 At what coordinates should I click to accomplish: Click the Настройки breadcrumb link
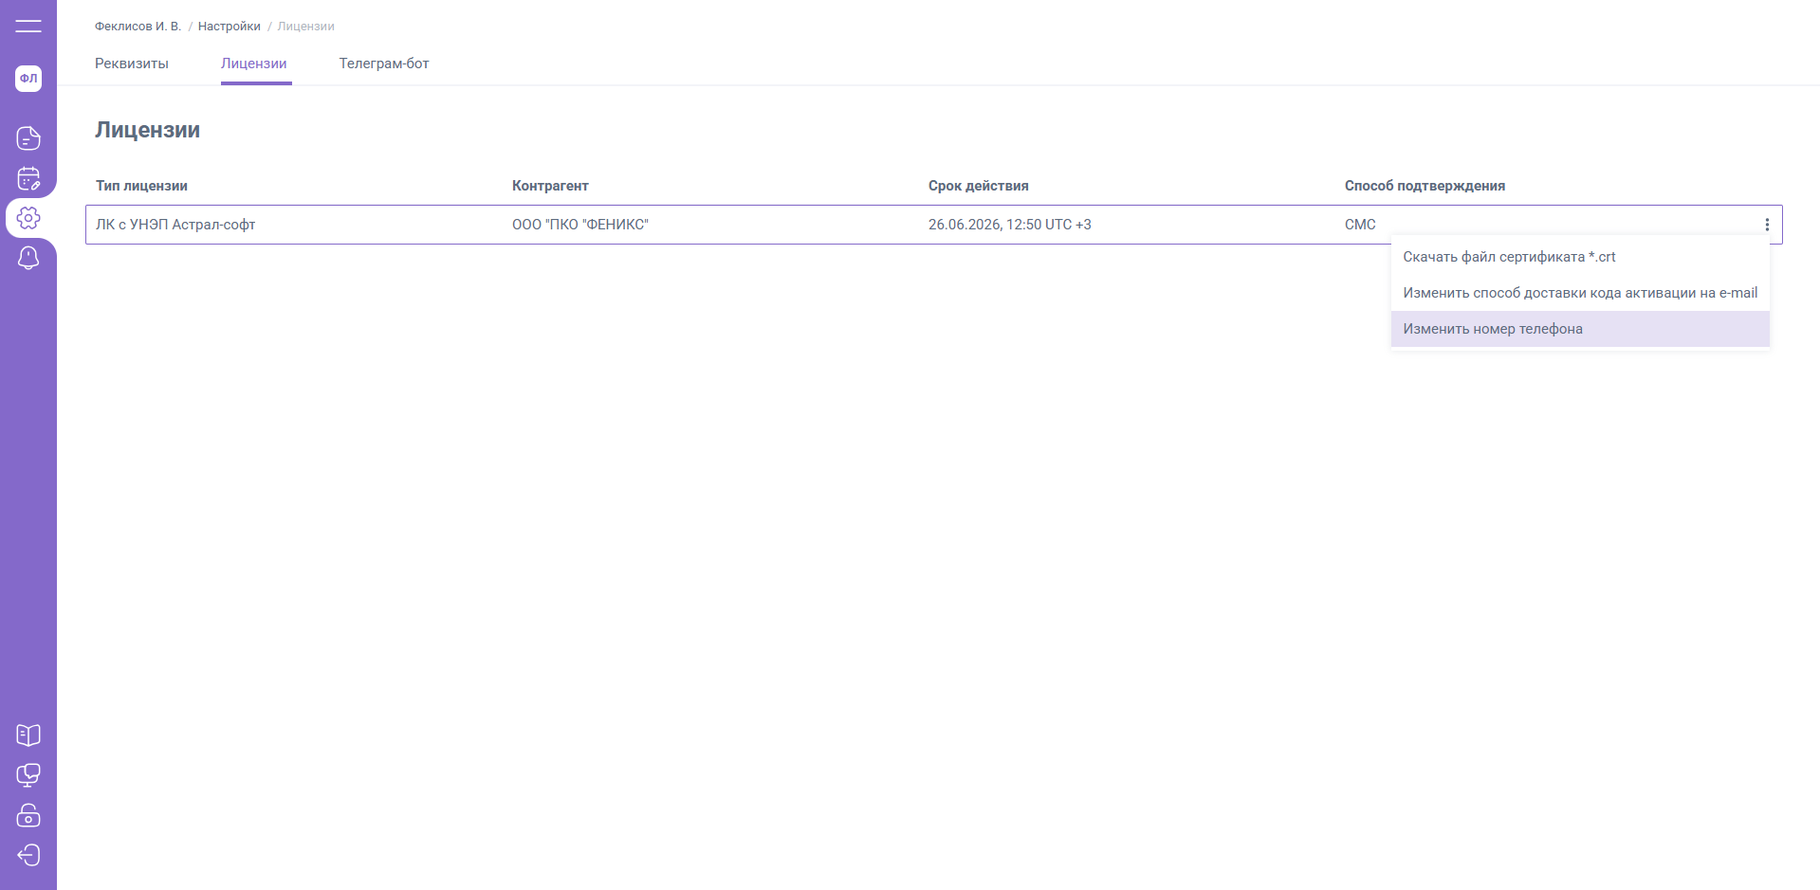coord(229,27)
